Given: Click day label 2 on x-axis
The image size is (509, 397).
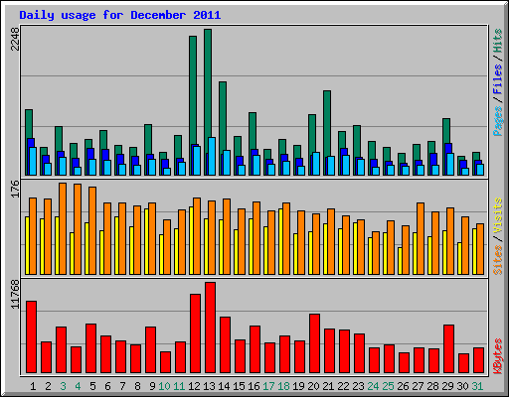Looking at the screenshot, I should pos(48,386).
